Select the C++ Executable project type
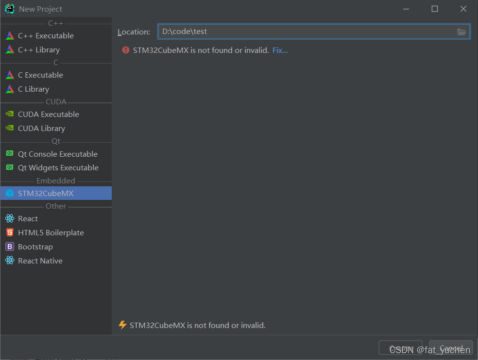The height and width of the screenshot is (360, 478). click(56, 35)
